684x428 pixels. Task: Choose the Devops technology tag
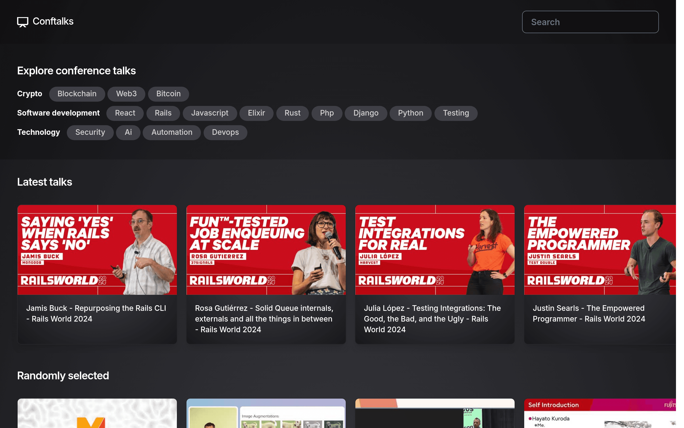click(x=225, y=132)
